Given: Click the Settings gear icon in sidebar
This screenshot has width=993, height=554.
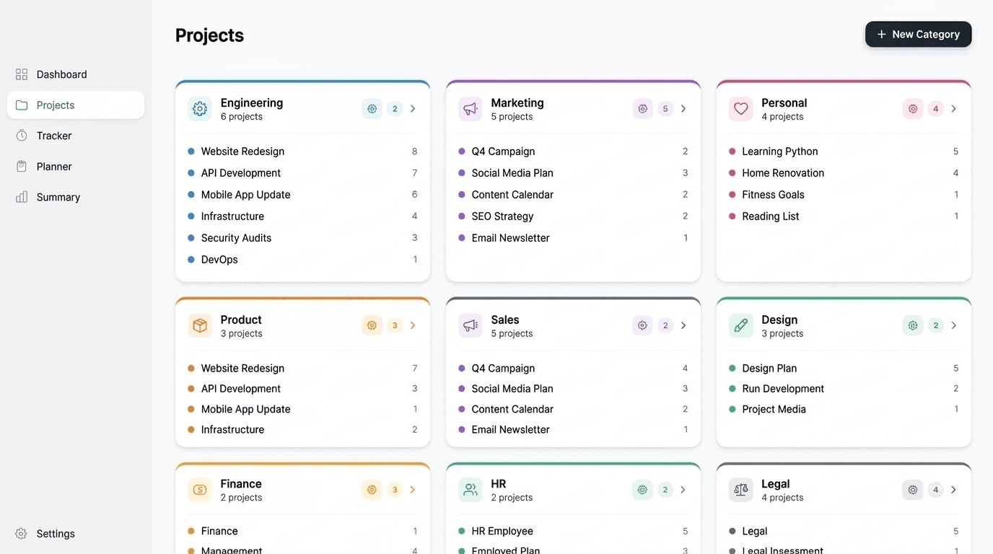Looking at the screenshot, I should (x=22, y=534).
